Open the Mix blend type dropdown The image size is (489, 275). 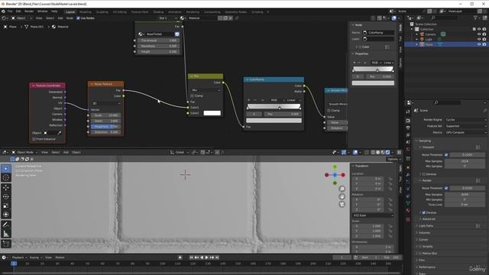coord(206,90)
